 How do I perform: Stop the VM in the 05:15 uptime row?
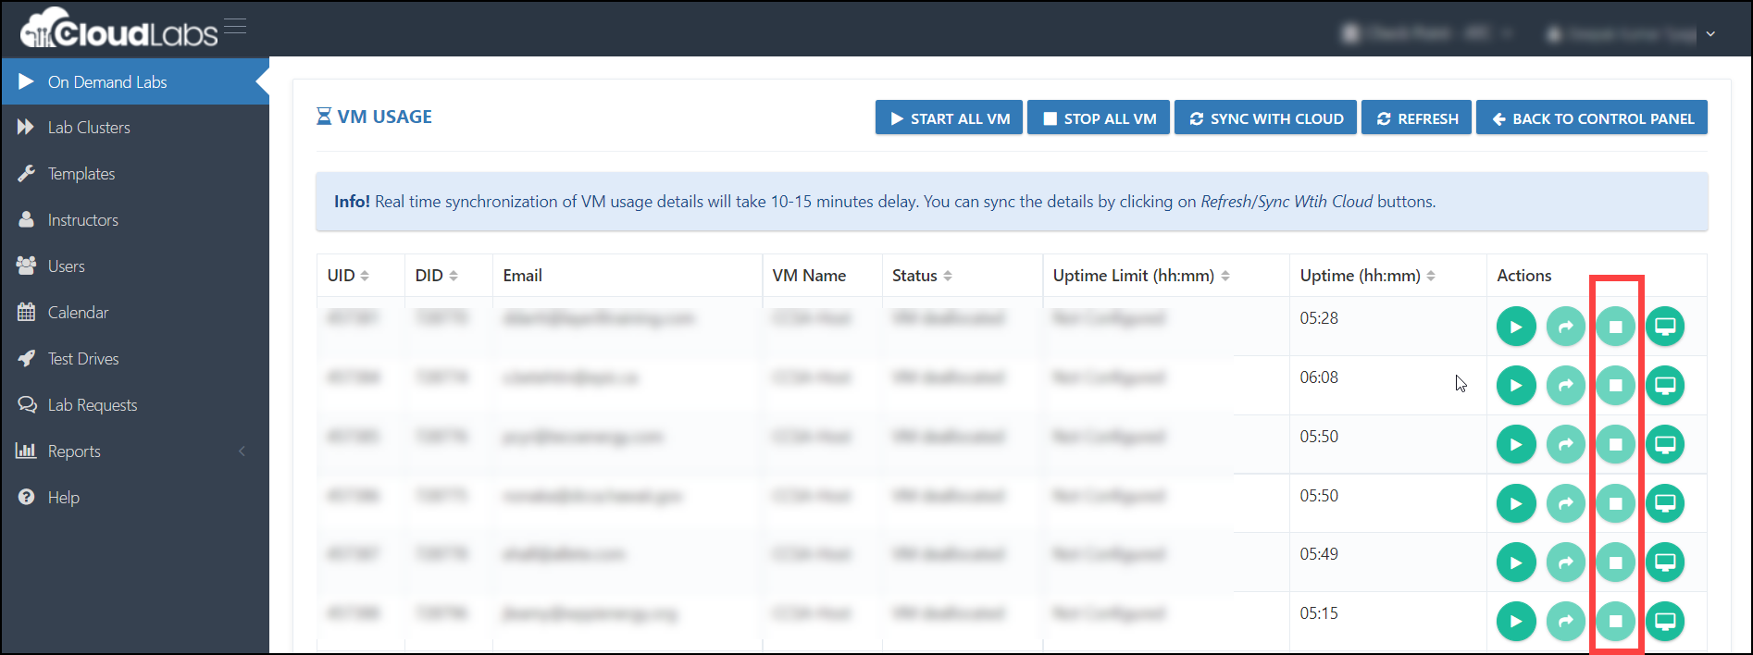pos(1616,622)
